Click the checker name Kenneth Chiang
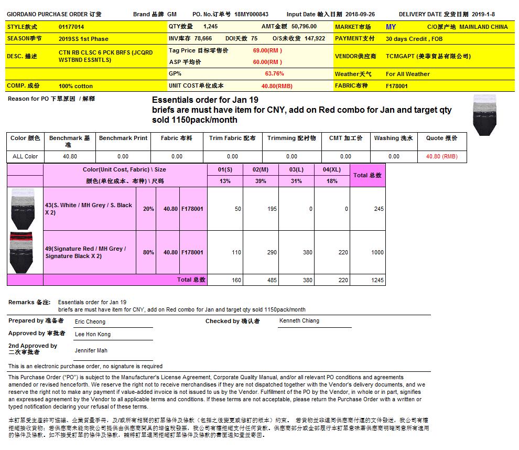Screen dimensions: 519x450 tap(299, 320)
